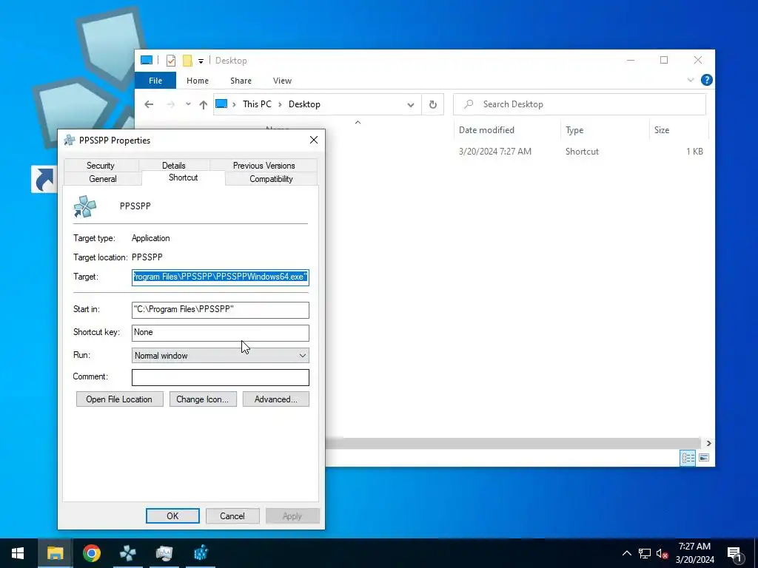Select the Shortcut tab
This screenshot has height=568, width=758.
coord(184,177)
